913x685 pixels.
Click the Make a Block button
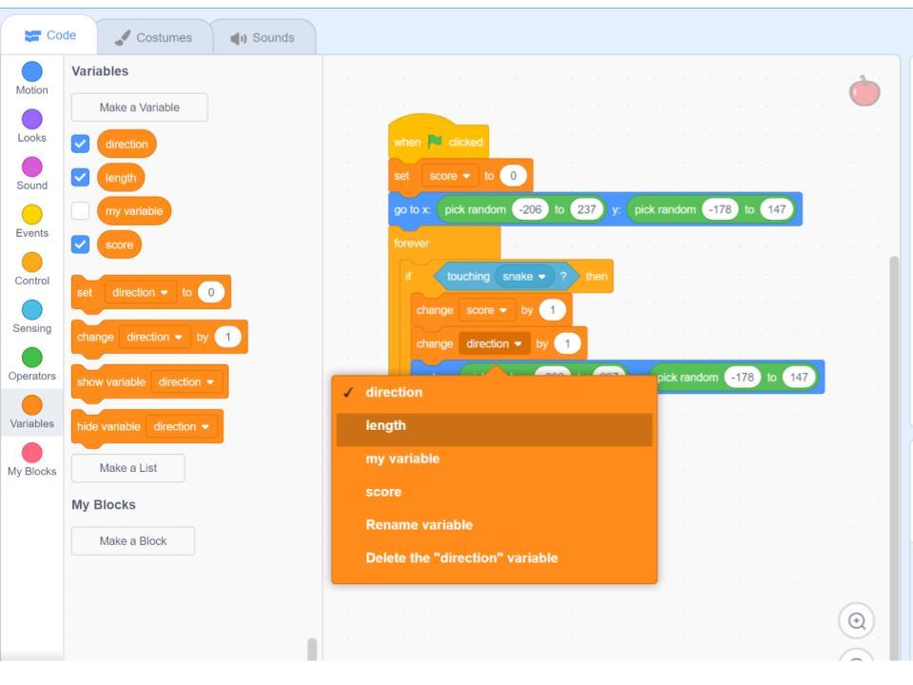coord(133,541)
